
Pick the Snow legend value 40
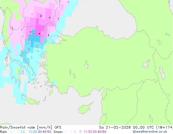pos(100,132)
